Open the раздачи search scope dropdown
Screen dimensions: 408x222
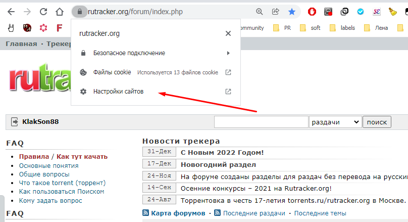click(335, 122)
